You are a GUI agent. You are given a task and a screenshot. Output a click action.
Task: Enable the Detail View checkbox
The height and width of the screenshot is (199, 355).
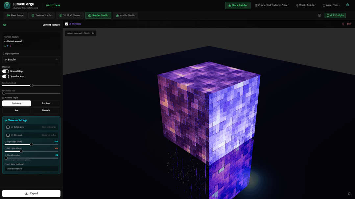point(8,127)
